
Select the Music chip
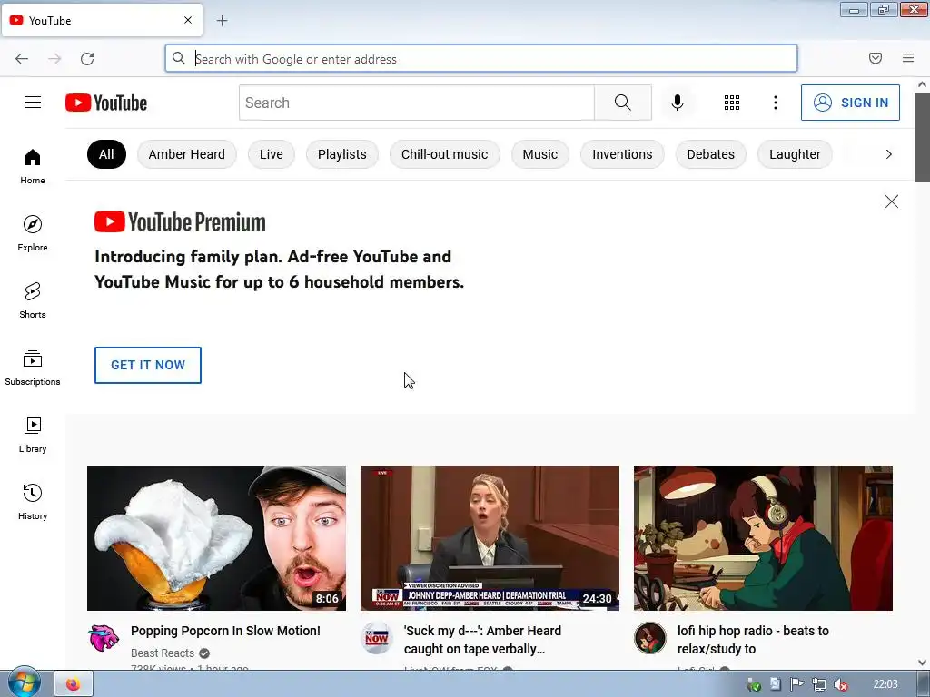[540, 154]
